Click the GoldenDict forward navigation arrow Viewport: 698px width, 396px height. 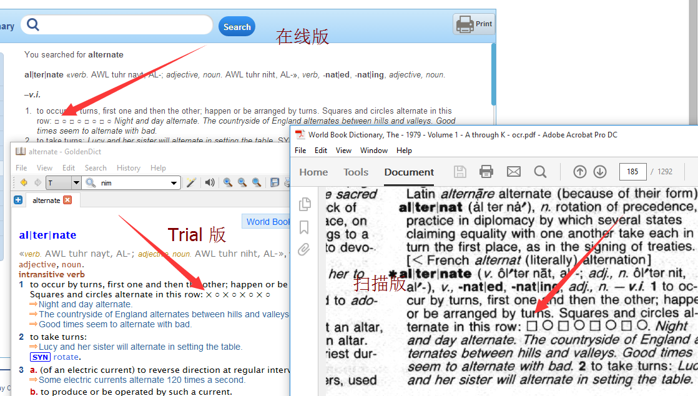38,182
